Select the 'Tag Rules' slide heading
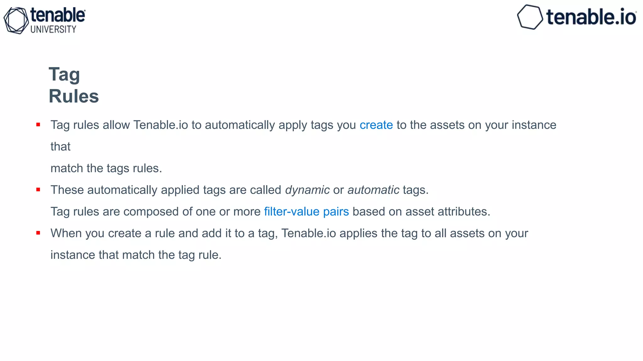This screenshot has width=643, height=361. 74,85
